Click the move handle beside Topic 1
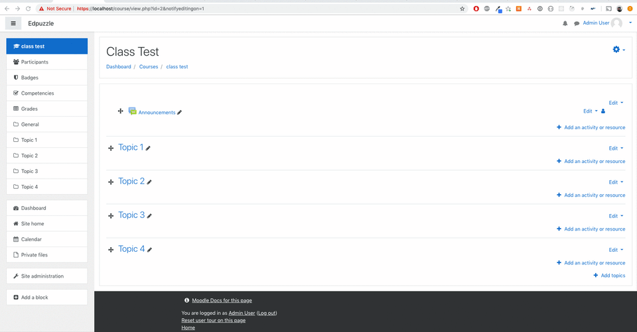This screenshot has width=637, height=332. (x=111, y=148)
